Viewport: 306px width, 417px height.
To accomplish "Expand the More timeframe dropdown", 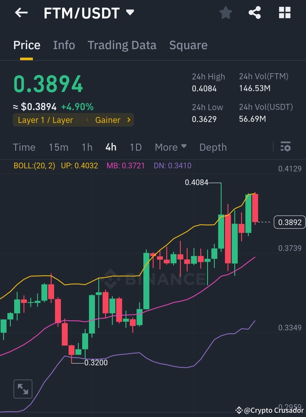I will 170,147.
